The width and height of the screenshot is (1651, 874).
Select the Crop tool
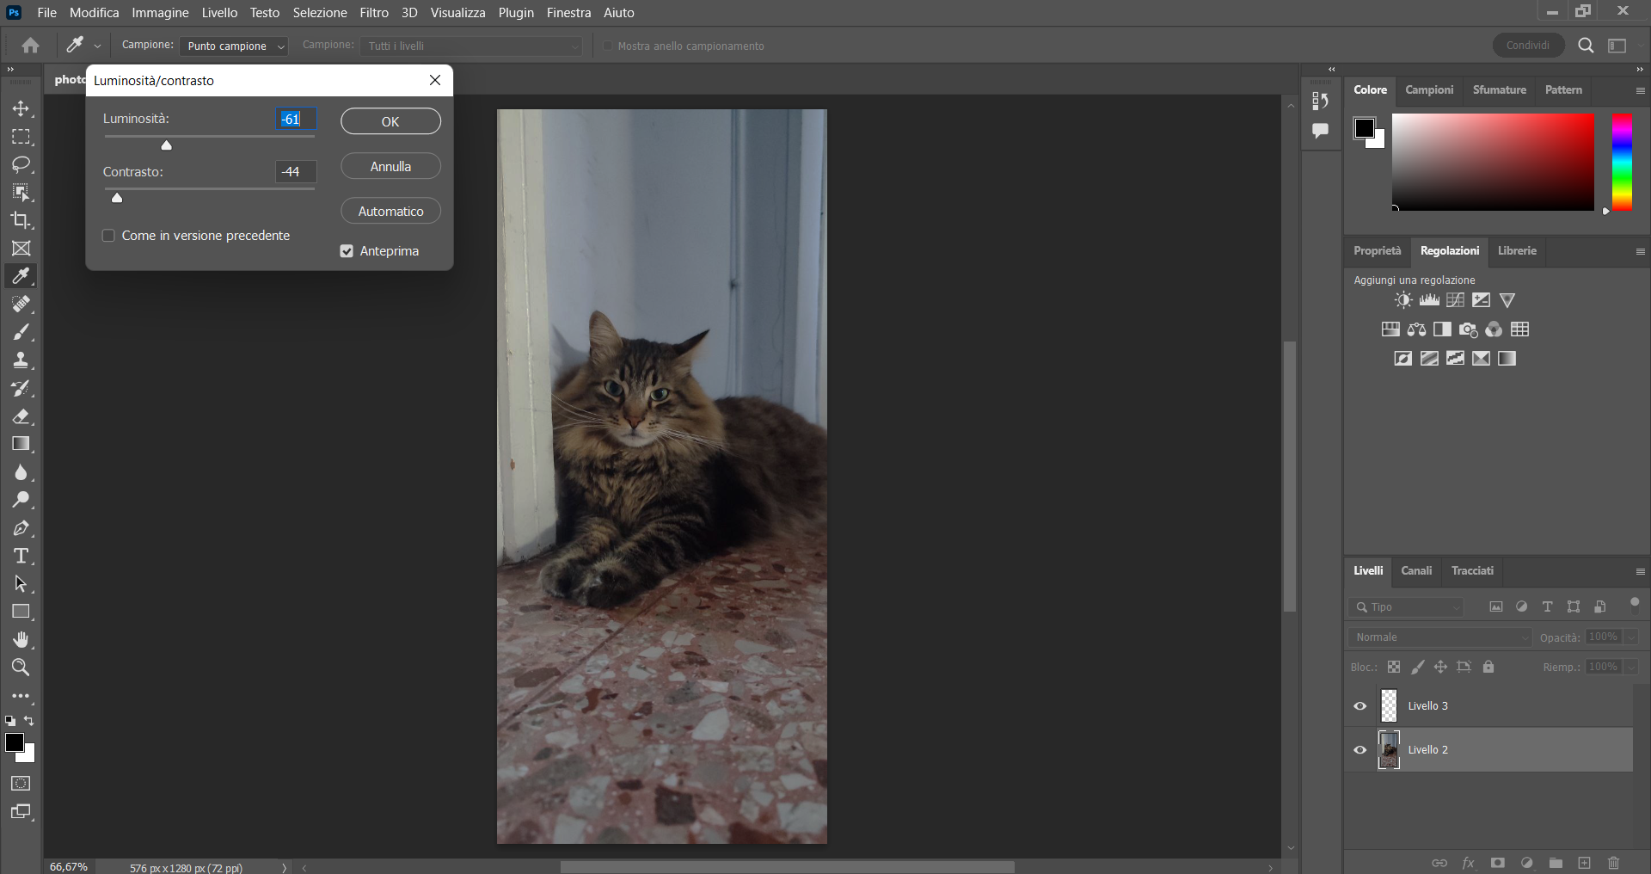[x=21, y=220]
